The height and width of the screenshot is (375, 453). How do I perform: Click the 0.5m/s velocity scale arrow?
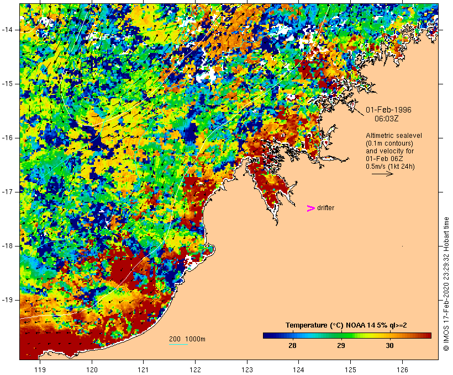point(382,174)
